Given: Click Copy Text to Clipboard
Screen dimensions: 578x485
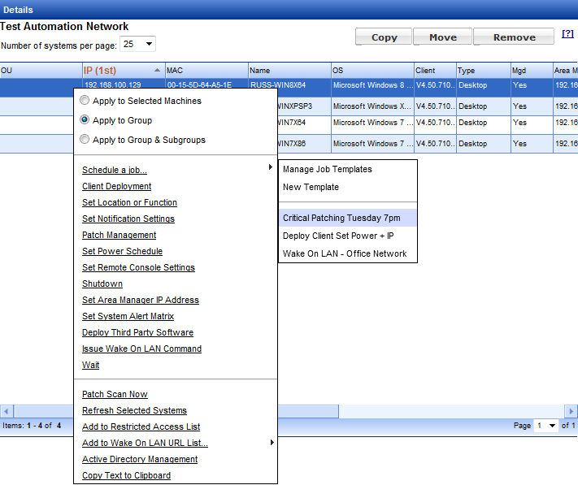Looking at the screenshot, I should click(x=126, y=475).
